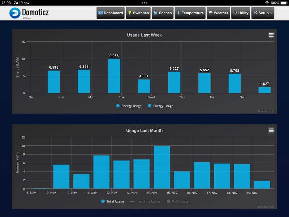Expand the Setup dropdown menu
The image size is (289, 217).
click(x=263, y=13)
